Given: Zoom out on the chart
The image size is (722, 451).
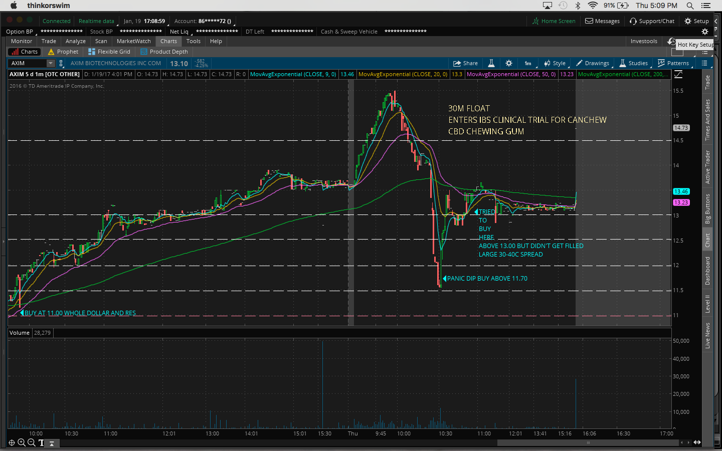Looking at the screenshot, I should pos(32,442).
